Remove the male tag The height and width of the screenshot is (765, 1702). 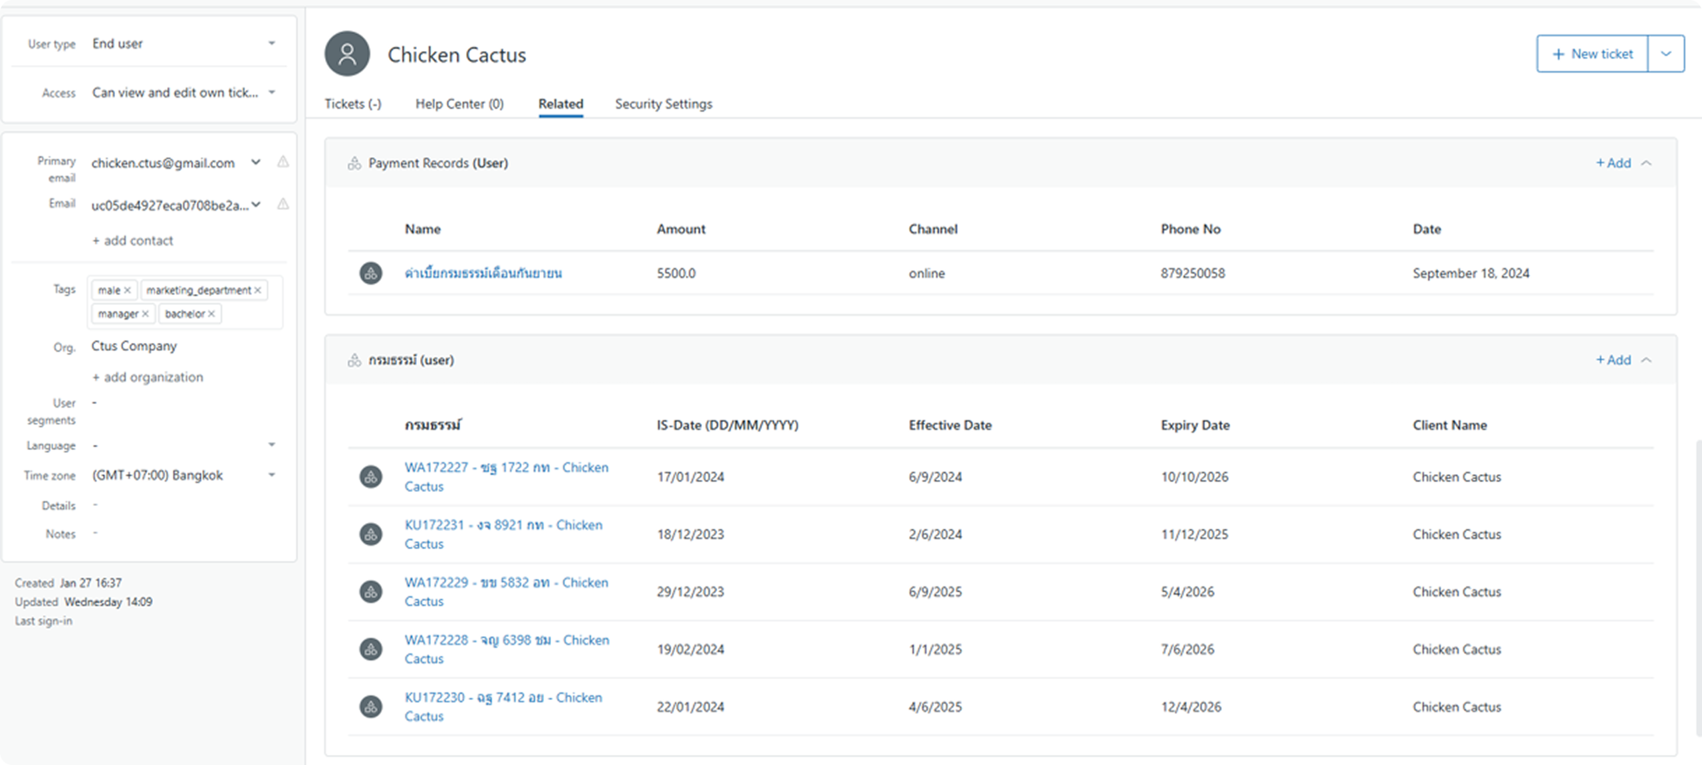point(127,290)
